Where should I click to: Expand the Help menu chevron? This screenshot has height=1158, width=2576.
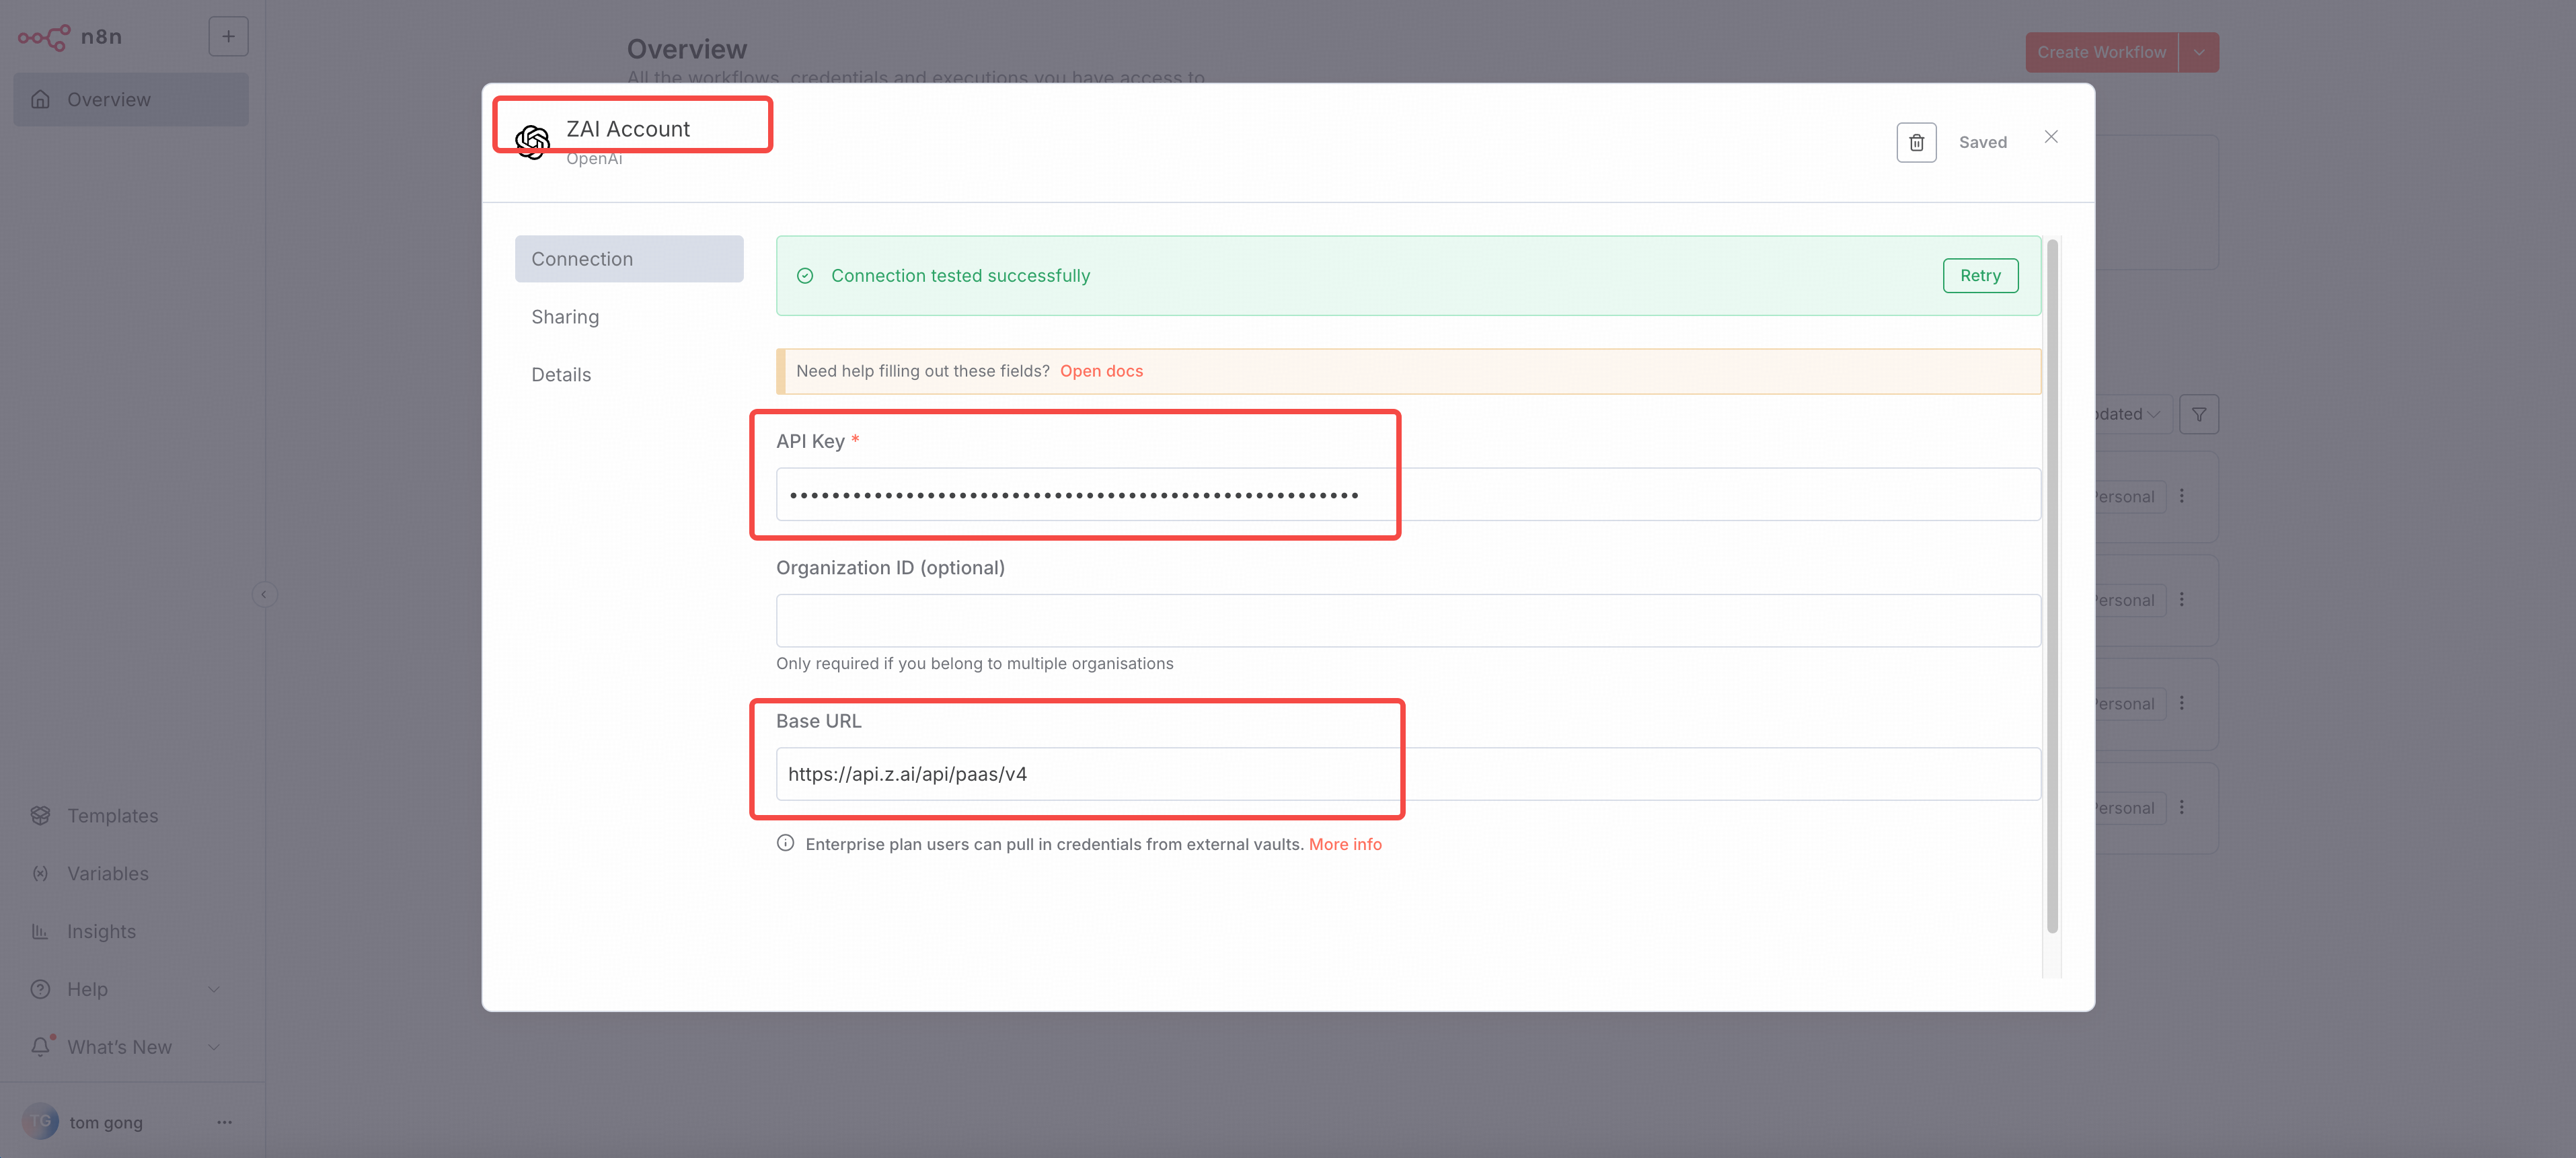tap(213, 989)
